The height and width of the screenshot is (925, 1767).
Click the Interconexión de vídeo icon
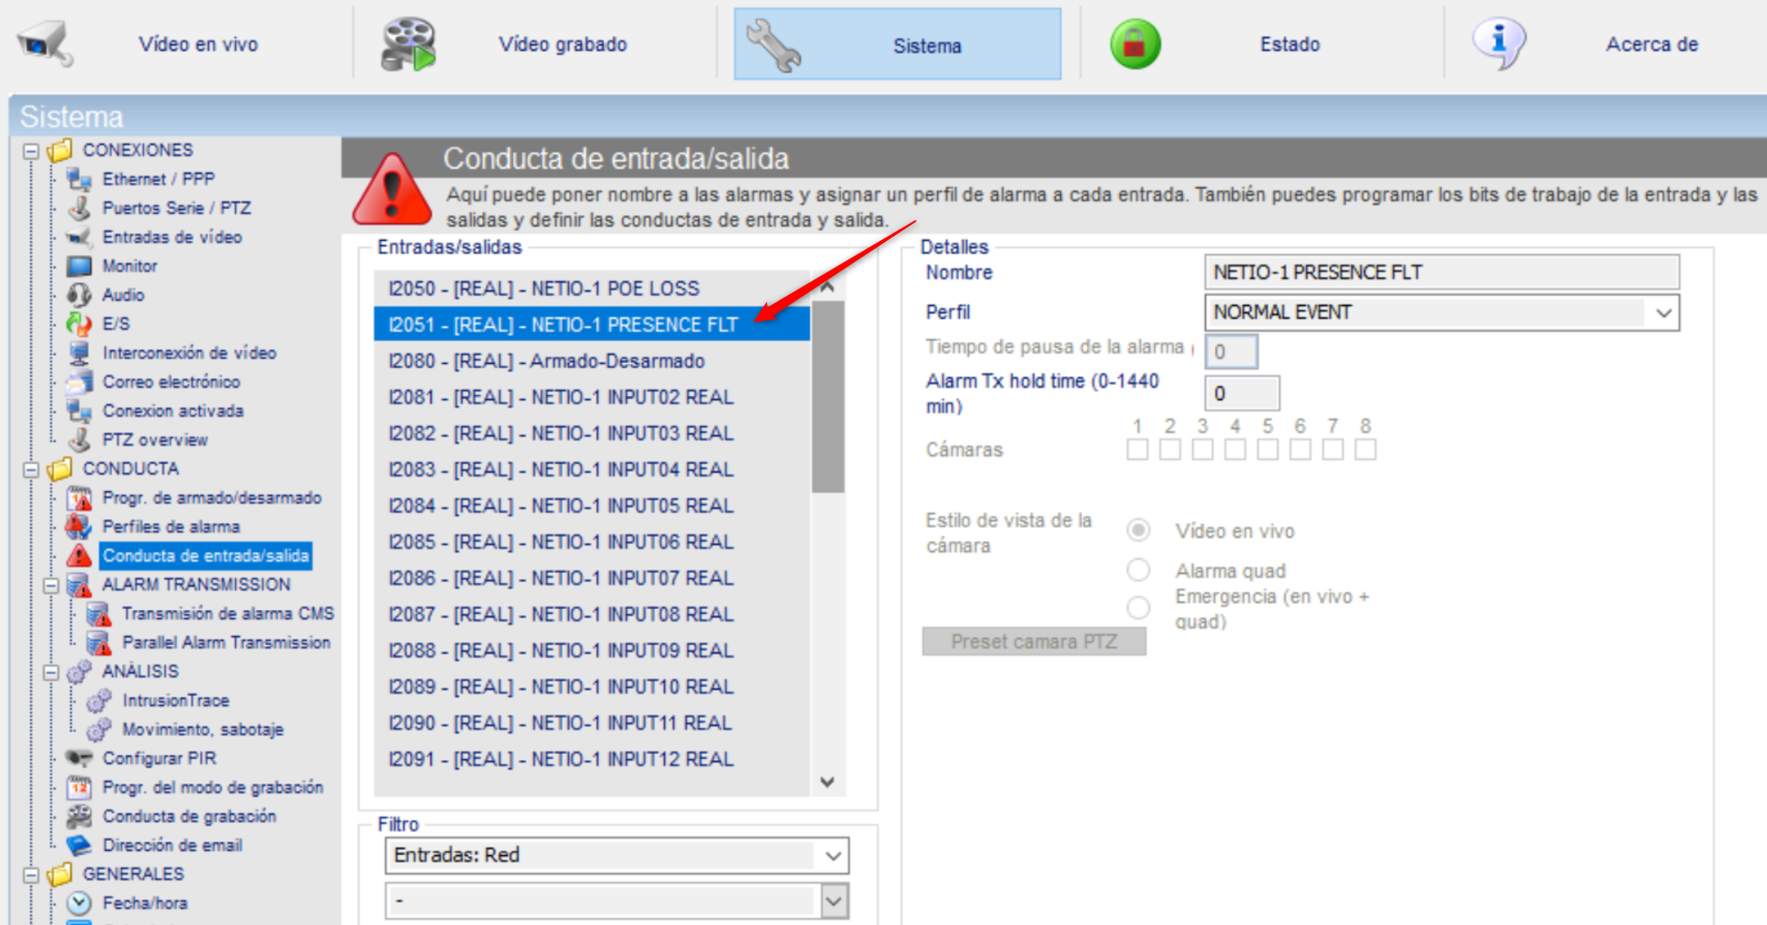(x=80, y=353)
